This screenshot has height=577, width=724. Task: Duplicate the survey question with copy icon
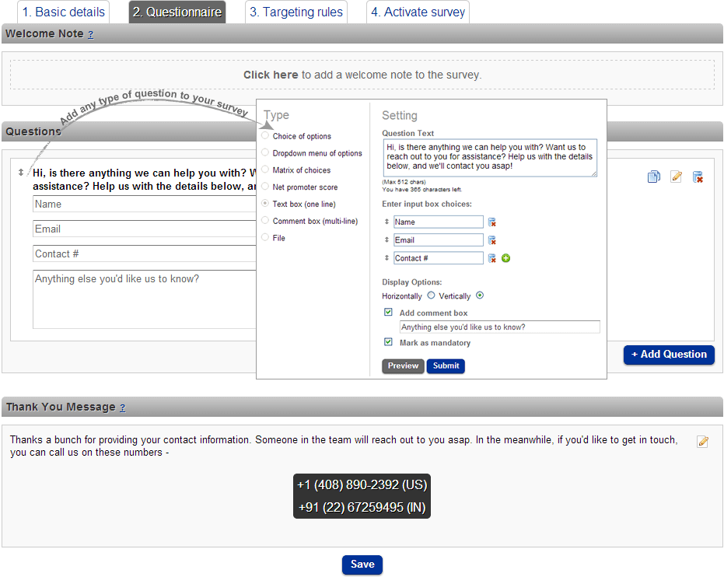pos(653,177)
